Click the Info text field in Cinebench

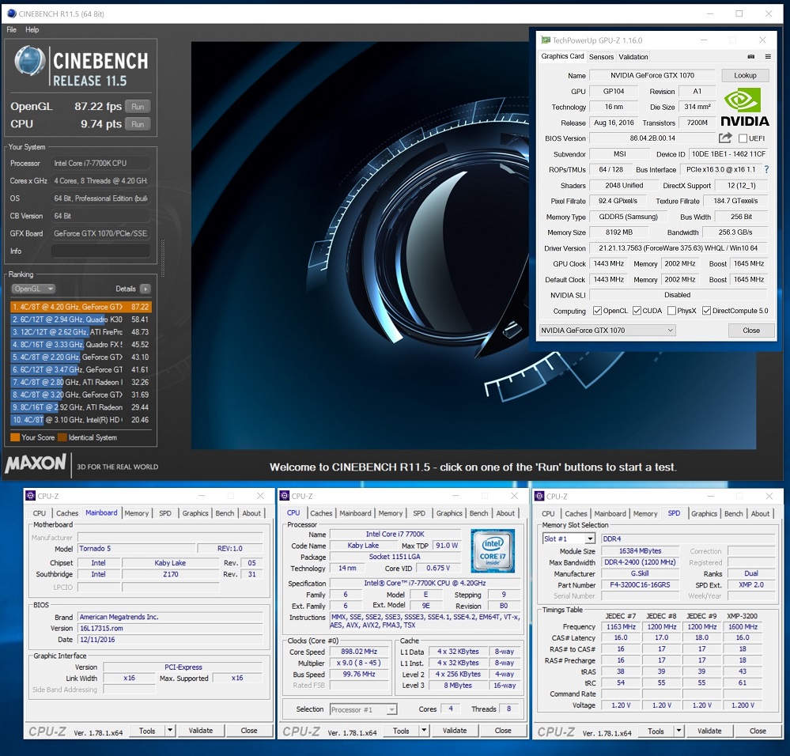(x=100, y=251)
